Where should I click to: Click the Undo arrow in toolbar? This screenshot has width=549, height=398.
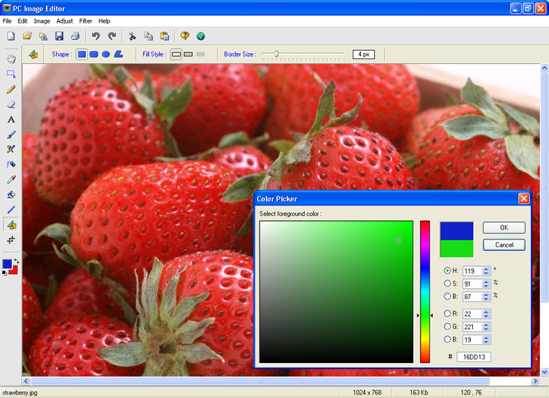coord(96,36)
